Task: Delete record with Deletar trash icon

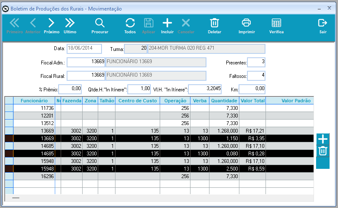Action: tap(215, 26)
